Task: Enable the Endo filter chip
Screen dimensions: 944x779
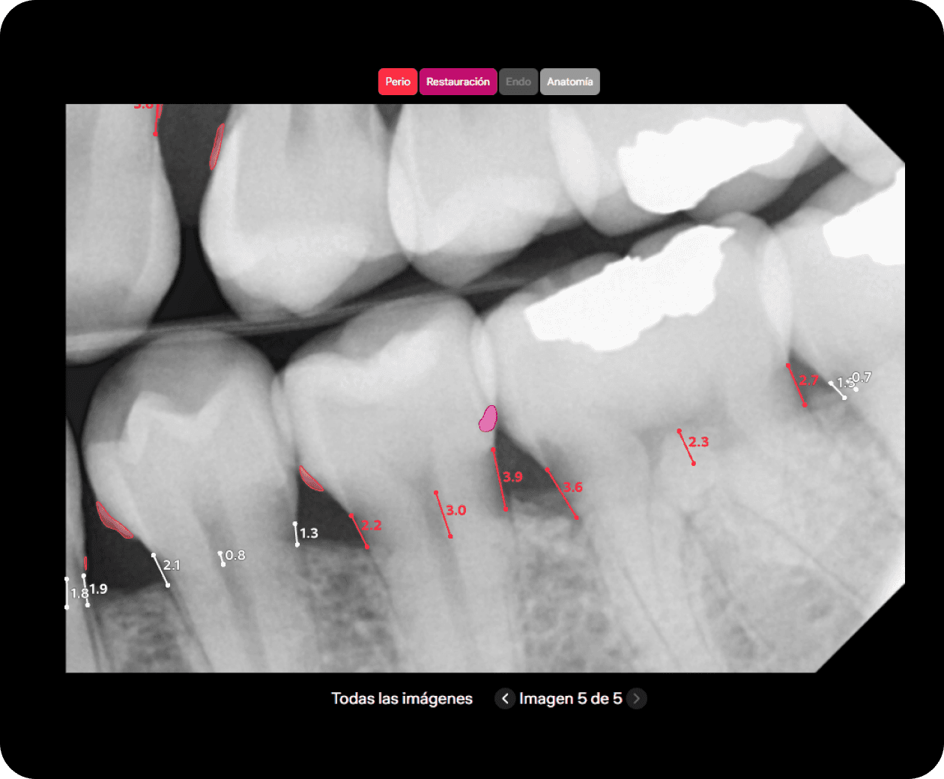Action: pos(518,82)
